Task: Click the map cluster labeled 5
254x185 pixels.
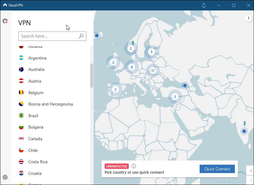Action: click(x=152, y=52)
